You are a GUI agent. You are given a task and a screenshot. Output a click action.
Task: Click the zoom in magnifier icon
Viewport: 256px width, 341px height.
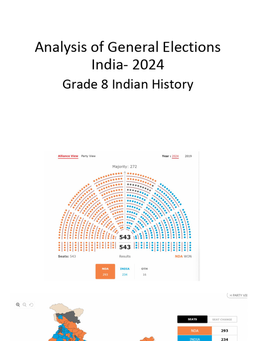tap(18, 305)
